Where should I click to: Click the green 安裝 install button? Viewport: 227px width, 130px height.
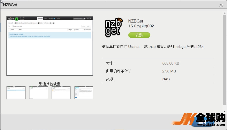(139, 35)
